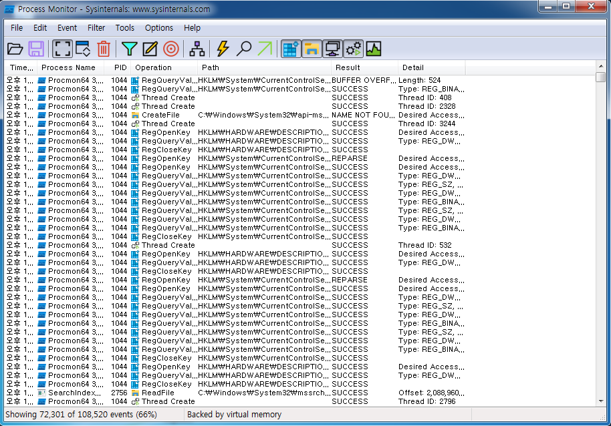
Task: Click the Result column header
Action: [x=364, y=67]
